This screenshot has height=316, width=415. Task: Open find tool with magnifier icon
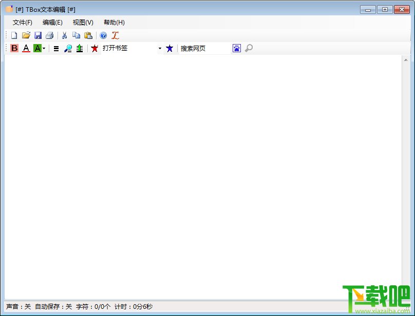pos(68,48)
